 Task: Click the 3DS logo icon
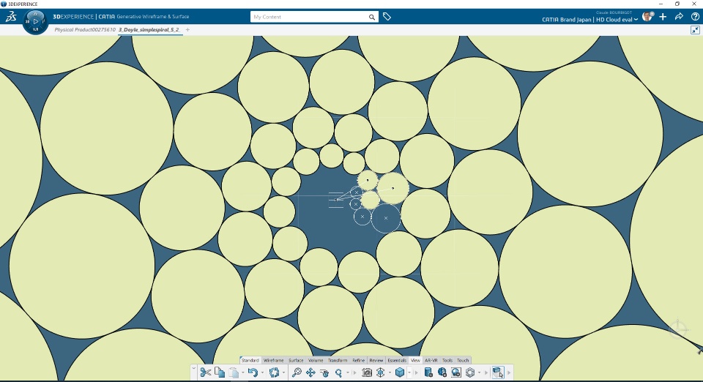tap(11, 17)
